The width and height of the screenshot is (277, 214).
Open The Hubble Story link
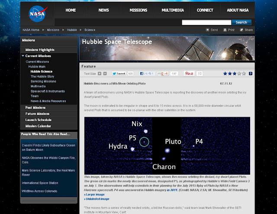42,77
